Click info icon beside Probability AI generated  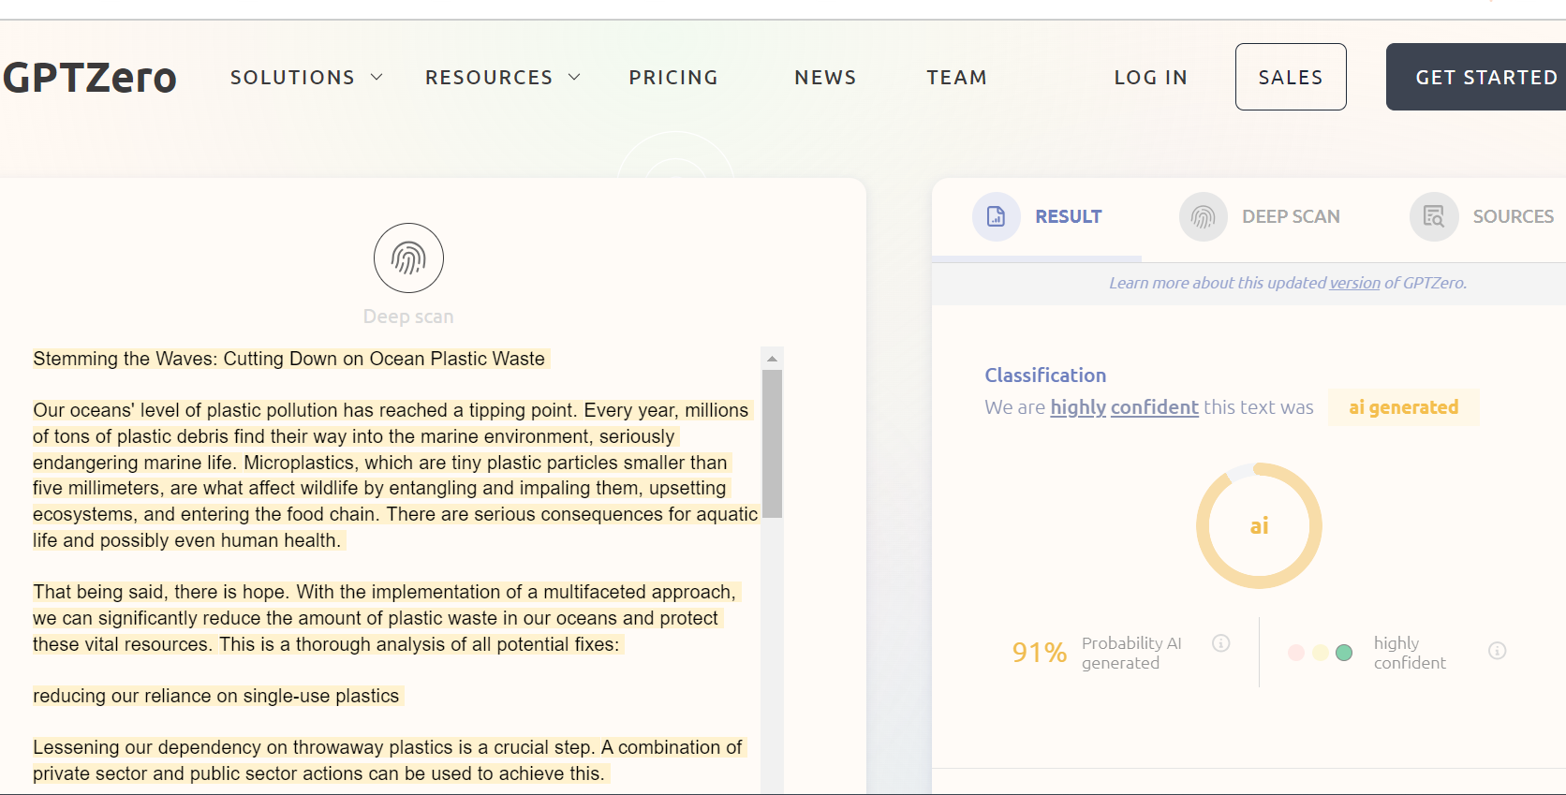[x=1220, y=643]
